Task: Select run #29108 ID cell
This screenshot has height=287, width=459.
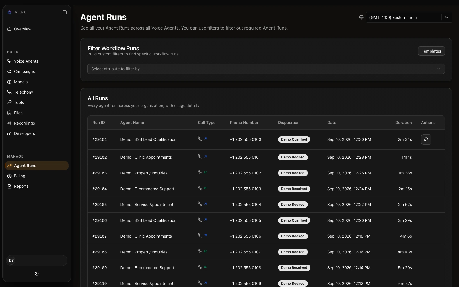Action: [x=100, y=252]
